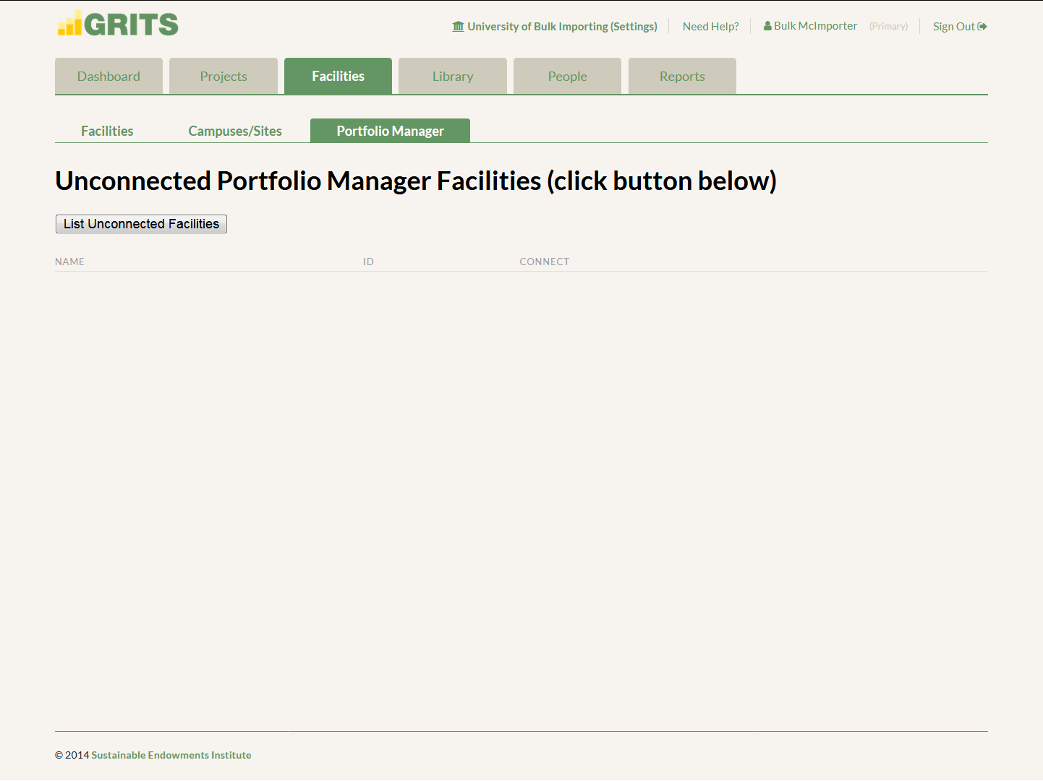Open the People tab

[x=567, y=76]
